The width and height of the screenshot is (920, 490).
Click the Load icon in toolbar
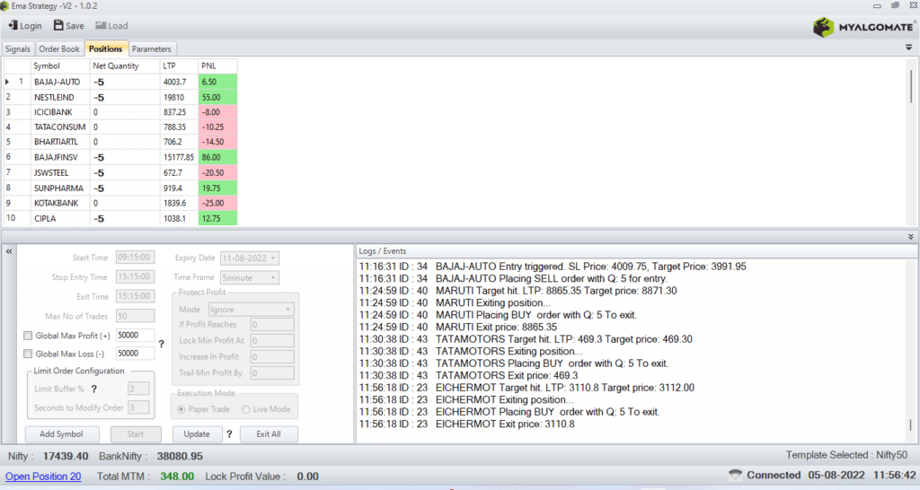101,26
